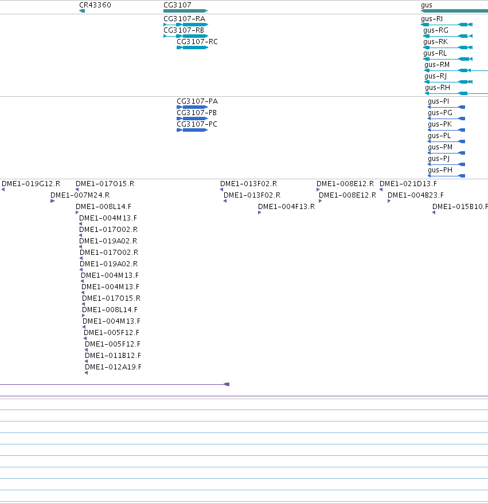Screen dimensions: 488x504
Task: Select transcript gus-RH
Action: 456,93
